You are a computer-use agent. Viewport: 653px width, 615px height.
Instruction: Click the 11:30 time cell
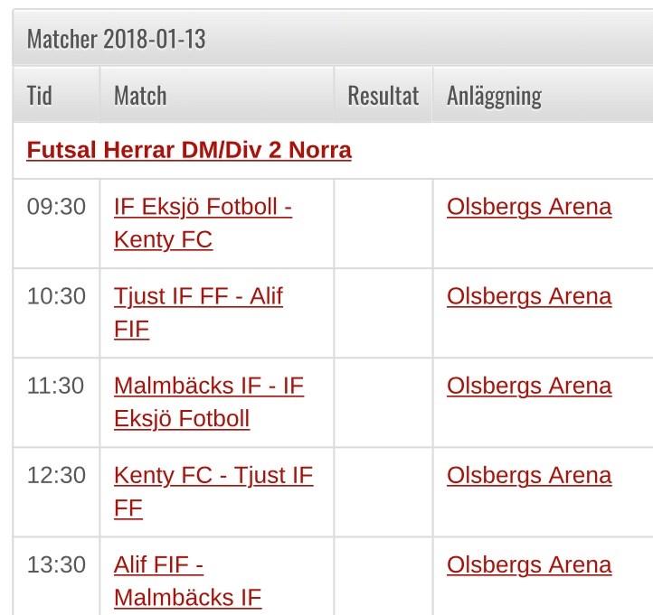click(x=56, y=386)
